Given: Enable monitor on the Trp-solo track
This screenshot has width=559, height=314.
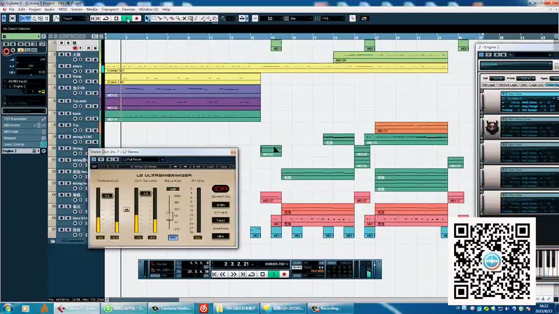Looking at the screenshot, I should pos(80,106).
